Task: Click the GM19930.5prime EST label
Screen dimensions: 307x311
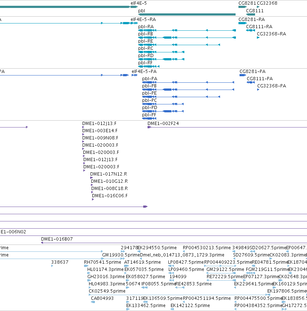Action: pos(121,255)
